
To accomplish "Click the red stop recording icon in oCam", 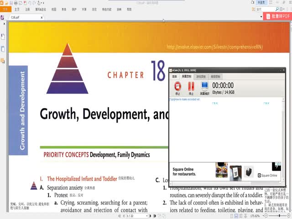I will coord(177,86).
